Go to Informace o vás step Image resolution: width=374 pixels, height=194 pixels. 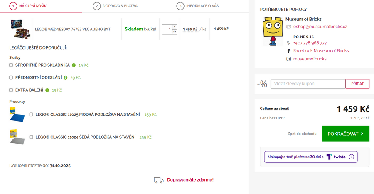click(x=197, y=6)
